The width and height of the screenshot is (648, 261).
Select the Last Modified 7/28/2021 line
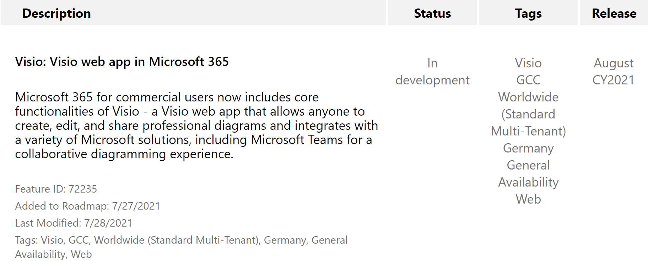tap(74, 223)
